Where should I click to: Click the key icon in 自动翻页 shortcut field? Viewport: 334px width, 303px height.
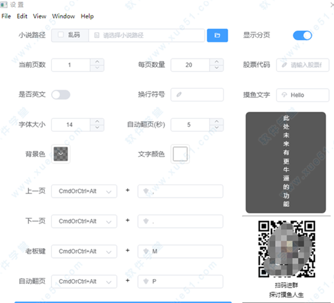(x=146, y=282)
